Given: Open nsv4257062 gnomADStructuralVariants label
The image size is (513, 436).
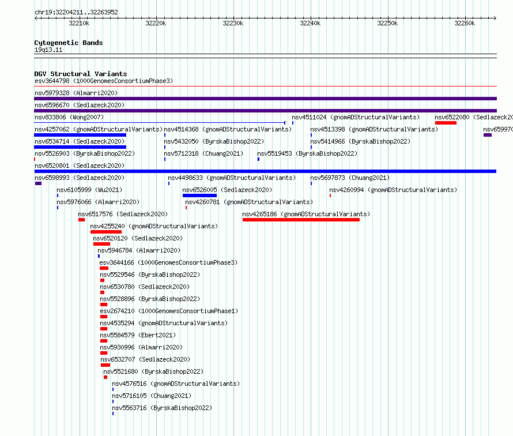Looking at the screenshot, I should [x=99, y=129].
